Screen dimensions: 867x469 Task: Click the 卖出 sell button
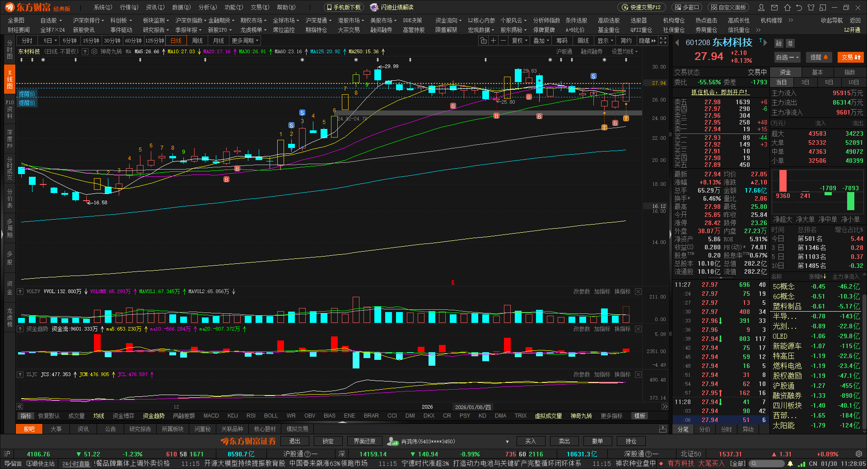pyautogui.click(x=564, y=441)
